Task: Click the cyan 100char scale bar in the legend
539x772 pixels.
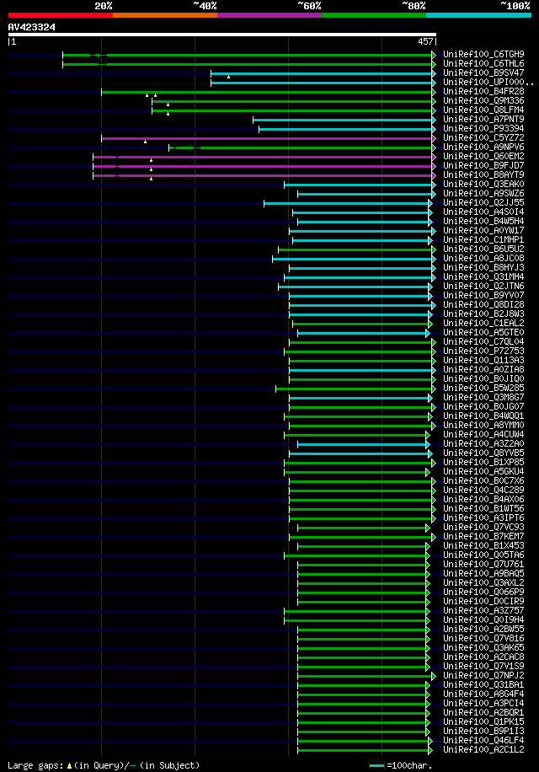Action: coord(377,765)
